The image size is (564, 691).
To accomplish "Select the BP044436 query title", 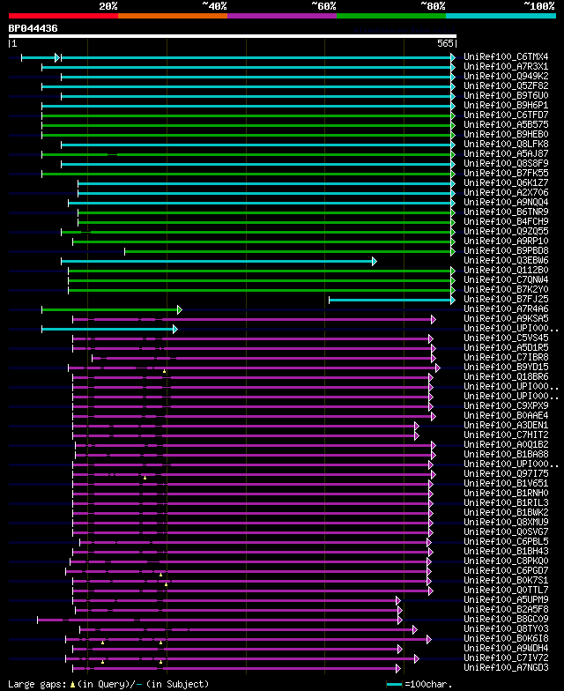I will pyautogui.click(x=33, y=28).
